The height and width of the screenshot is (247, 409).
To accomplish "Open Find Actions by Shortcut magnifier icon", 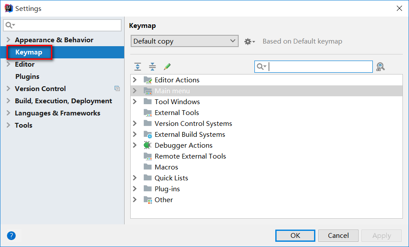I will coord(381,67).
